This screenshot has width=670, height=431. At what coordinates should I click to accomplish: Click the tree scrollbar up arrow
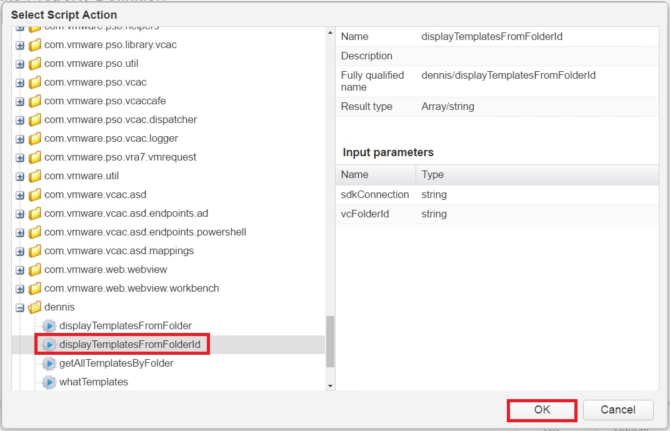pyautogui.click(x=330, y=32)
